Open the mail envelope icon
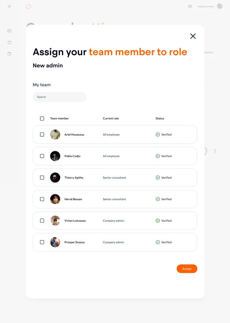This screenshot has height=323, width=230. click(190, 7)
